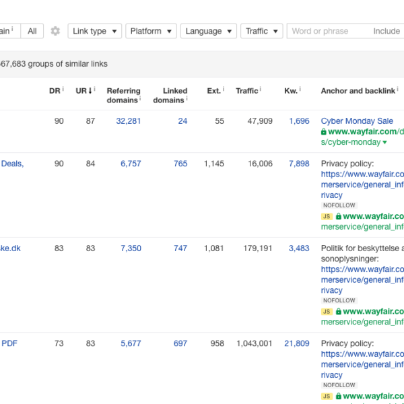Screen dimensions: 404x404
Task: Click the info icon beside Kw. header
Action: [300, 90]
